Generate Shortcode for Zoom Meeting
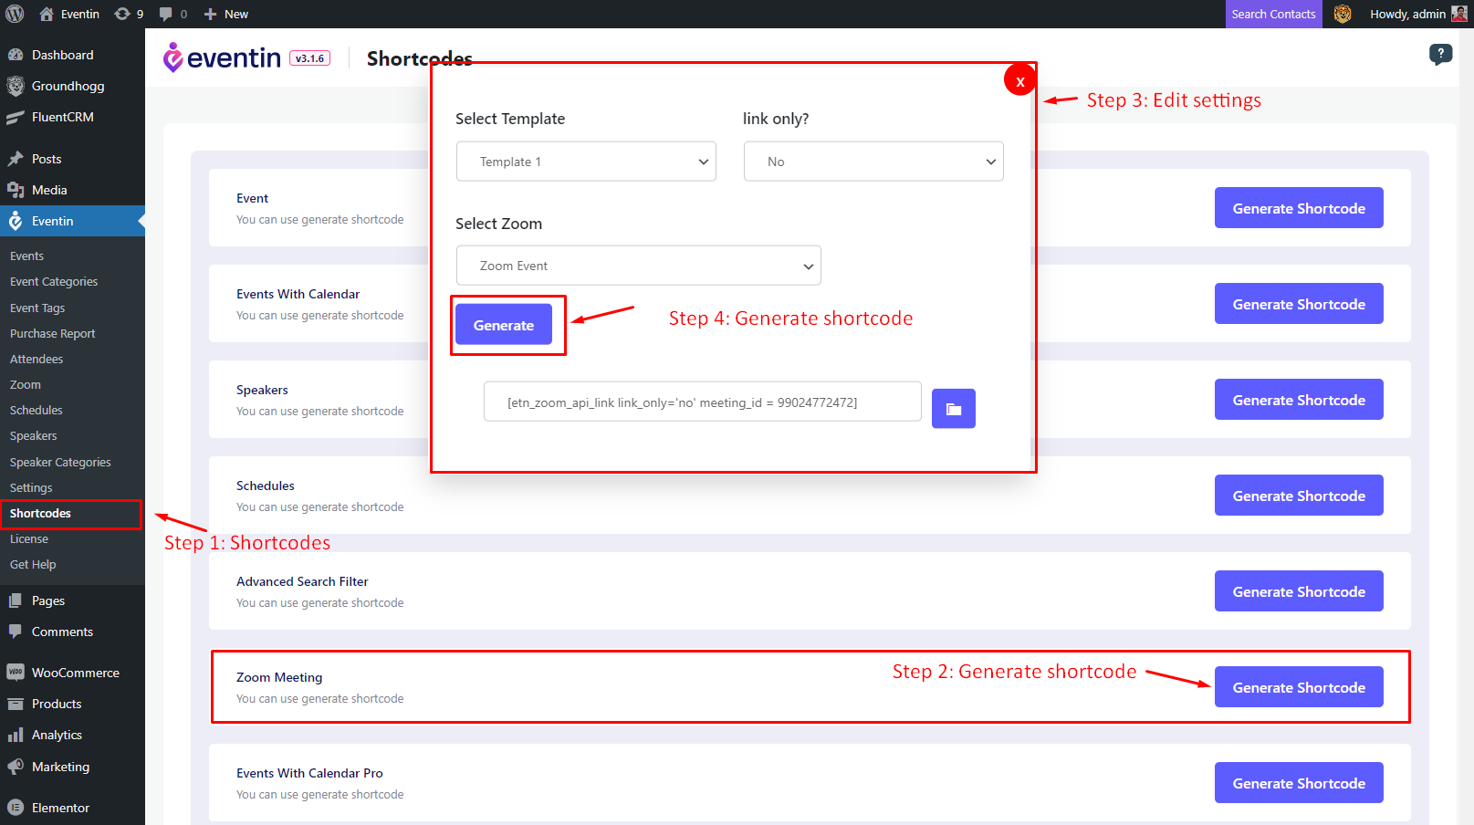Viewport: 1474px width, 825px height. click(x=1298, y=686)
